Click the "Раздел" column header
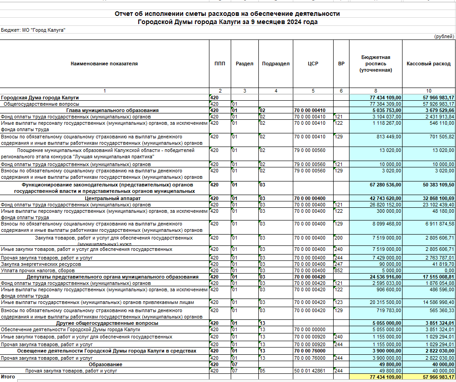The width and height of the screenshot is (456, 382). tap(244, 64)
